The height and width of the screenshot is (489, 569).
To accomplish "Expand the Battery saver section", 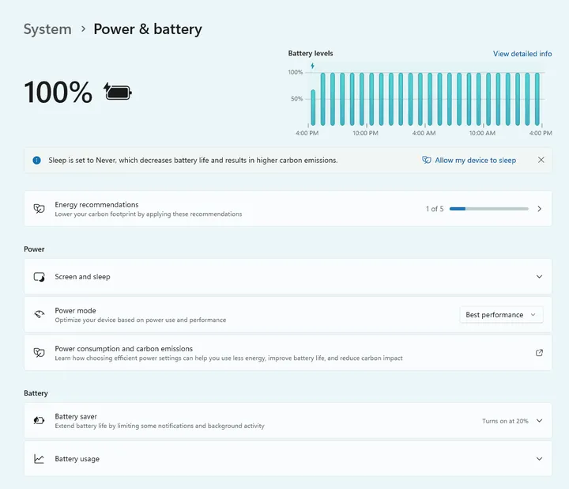I will [x=540, y=421].
